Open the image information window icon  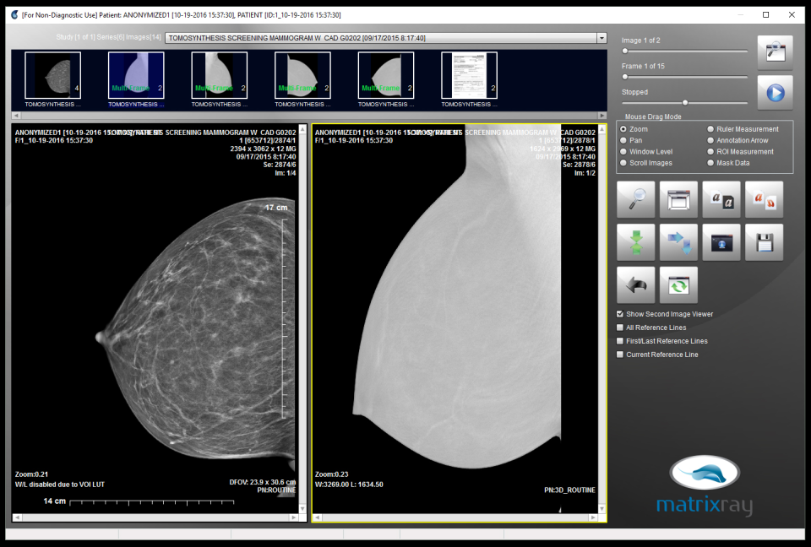pos(721,242)
